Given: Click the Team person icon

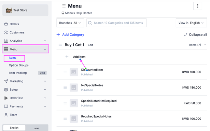Looking at the screenshot, I should (x=6, y=115).
